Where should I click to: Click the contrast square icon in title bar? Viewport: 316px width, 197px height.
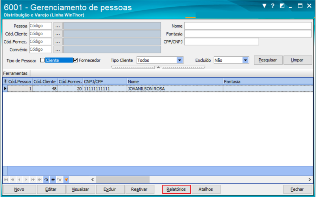pos(282,6)
